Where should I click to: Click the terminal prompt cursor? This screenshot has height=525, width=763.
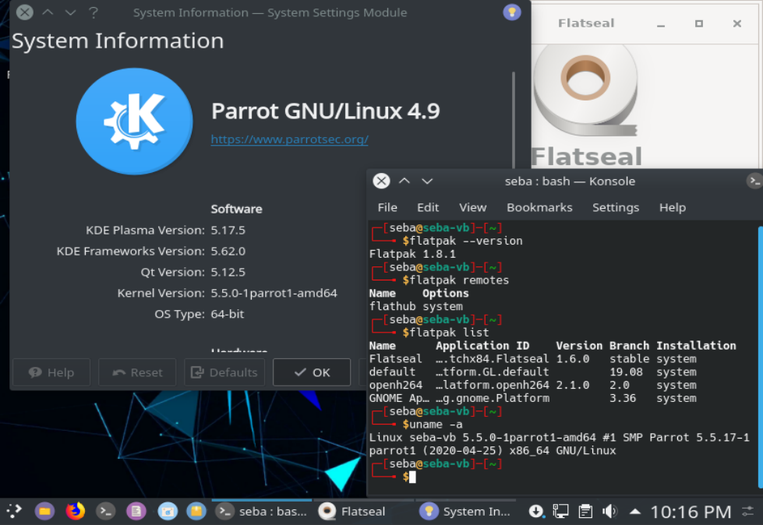(x=412, y=477)
